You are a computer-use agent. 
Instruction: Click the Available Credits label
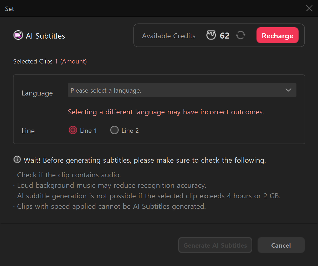169,36
